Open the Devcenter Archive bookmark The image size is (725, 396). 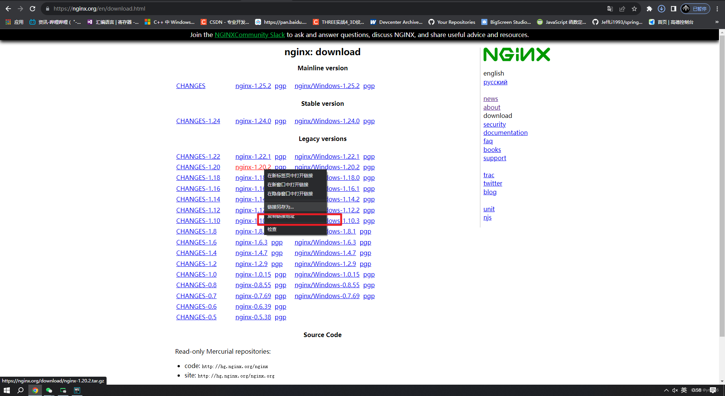pos(396,22)
